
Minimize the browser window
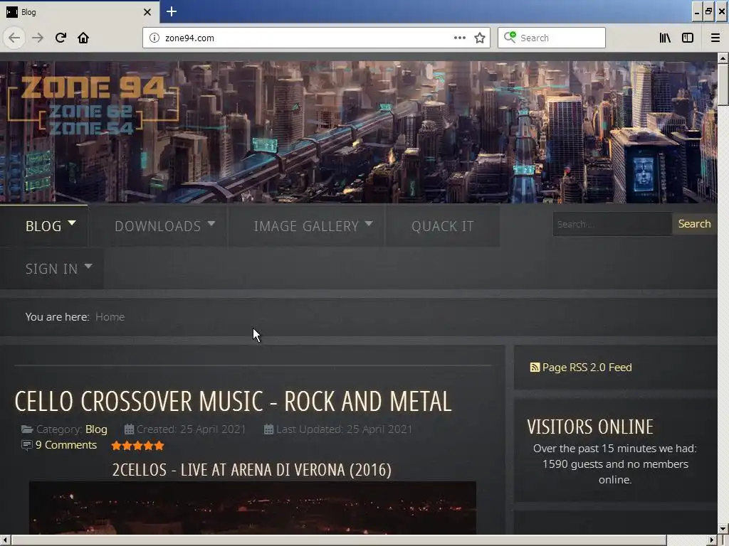(696, 11)
